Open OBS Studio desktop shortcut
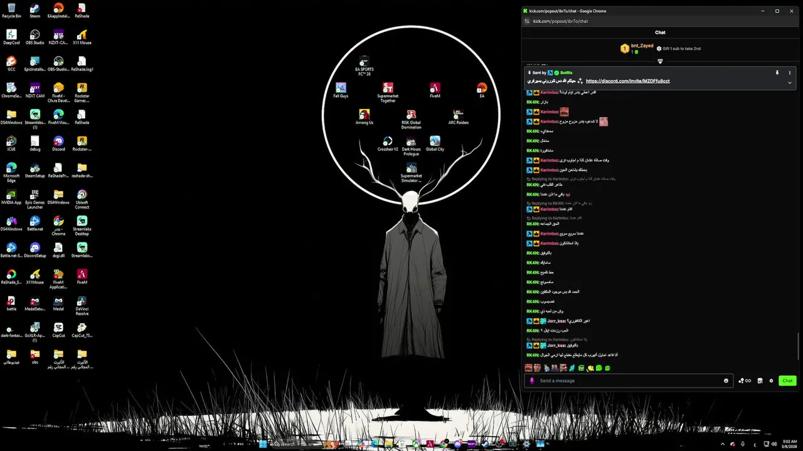The height and width of the screenshot is (451, 803). pos(35,38)
